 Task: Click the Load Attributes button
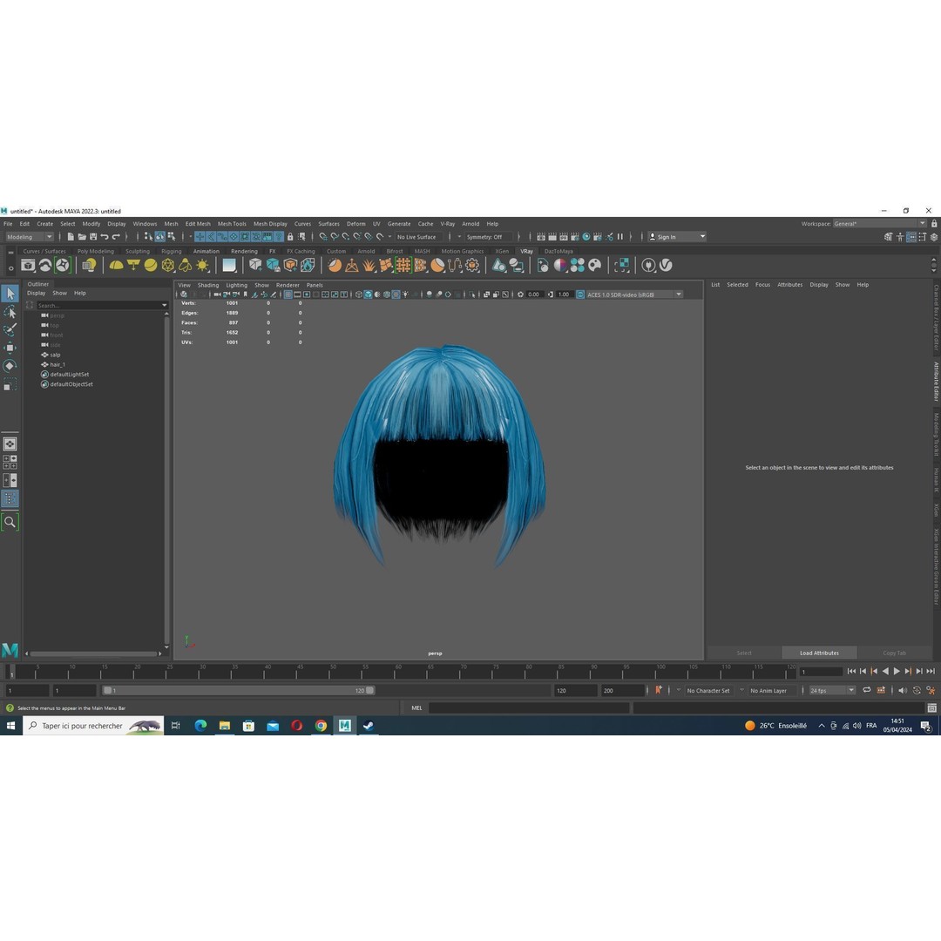tap(819, 653)
